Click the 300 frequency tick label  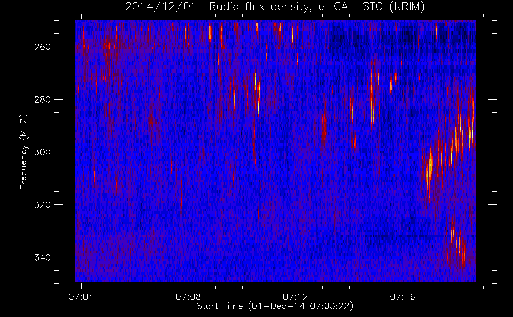pos(42,152)
